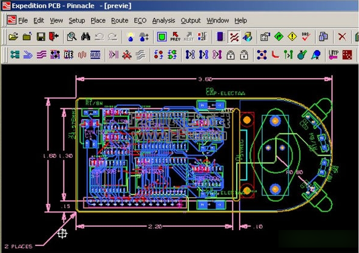
Task: Open Find with the binoculars icon
Action: [x=85, y=37]
